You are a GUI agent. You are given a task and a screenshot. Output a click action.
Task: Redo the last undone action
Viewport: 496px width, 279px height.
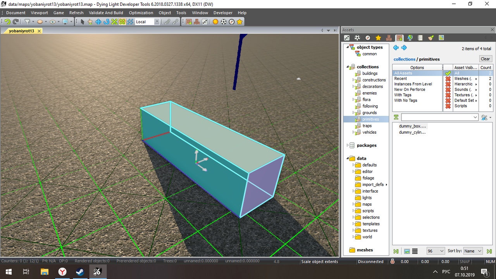pyautogui.click(x=15, y=22)
